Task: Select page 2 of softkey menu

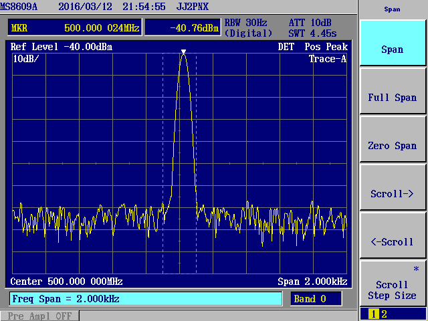Action: click(x=385, y=314)
